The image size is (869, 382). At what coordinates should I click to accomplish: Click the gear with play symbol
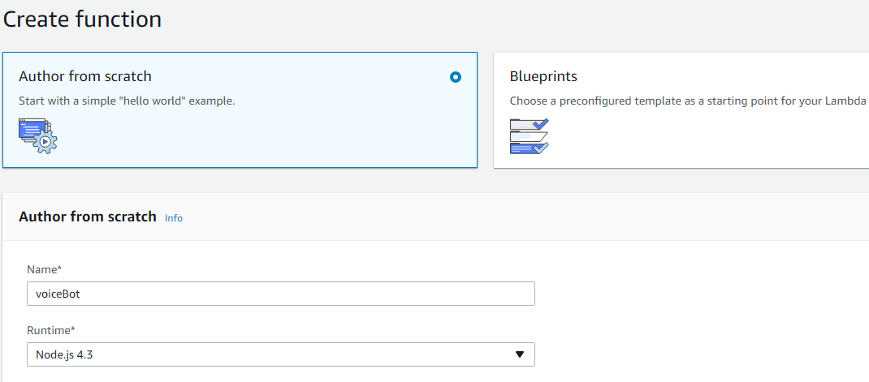pyautogui.click(x=45, y=142)
